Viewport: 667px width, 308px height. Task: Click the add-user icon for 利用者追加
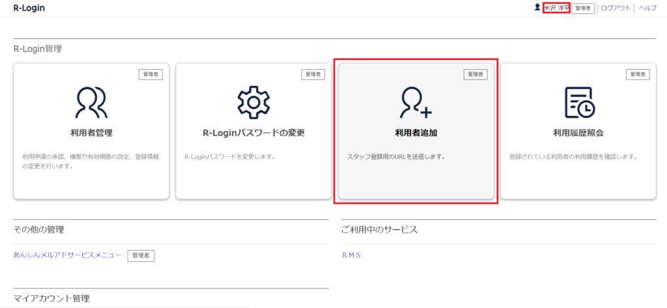point(416,102)
